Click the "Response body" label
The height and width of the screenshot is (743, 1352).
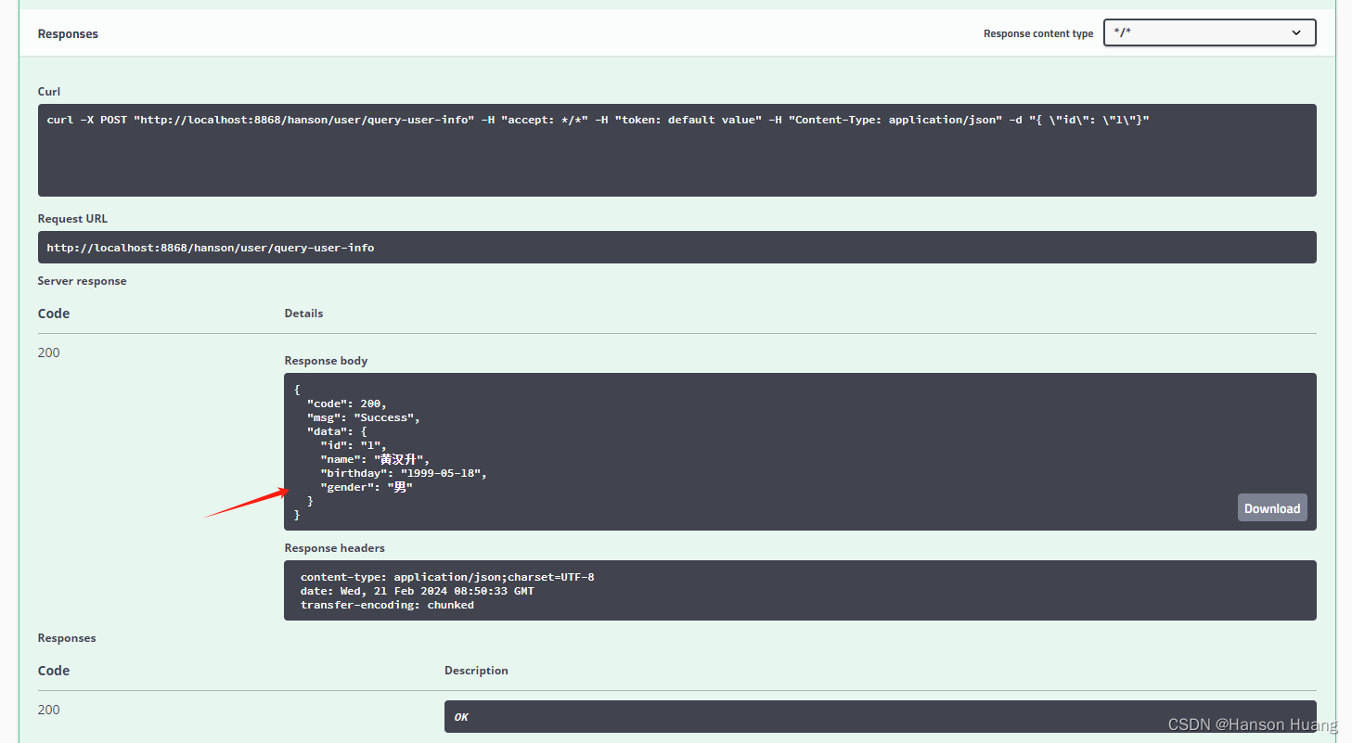(326, 361)
